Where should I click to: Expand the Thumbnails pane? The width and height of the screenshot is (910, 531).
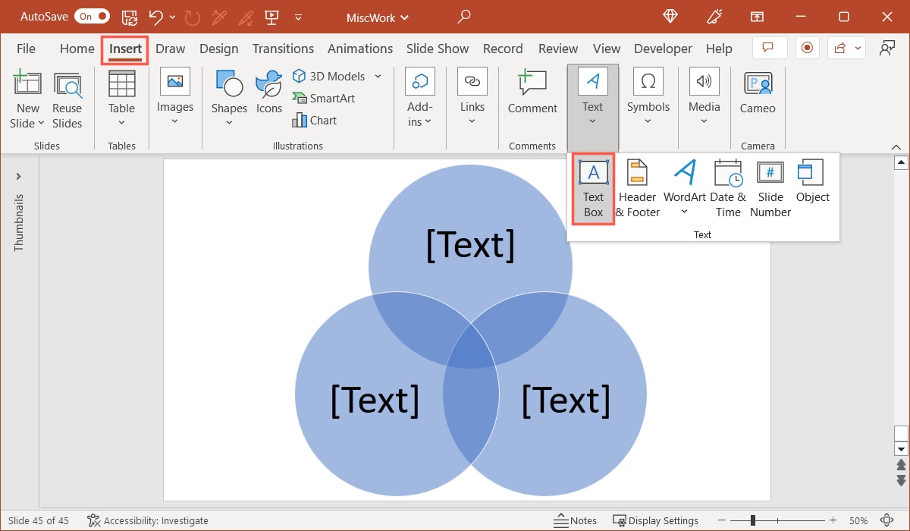19,176
